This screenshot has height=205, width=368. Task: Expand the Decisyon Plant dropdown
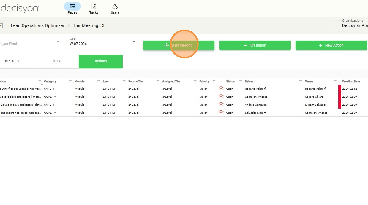tap(58, 42)
